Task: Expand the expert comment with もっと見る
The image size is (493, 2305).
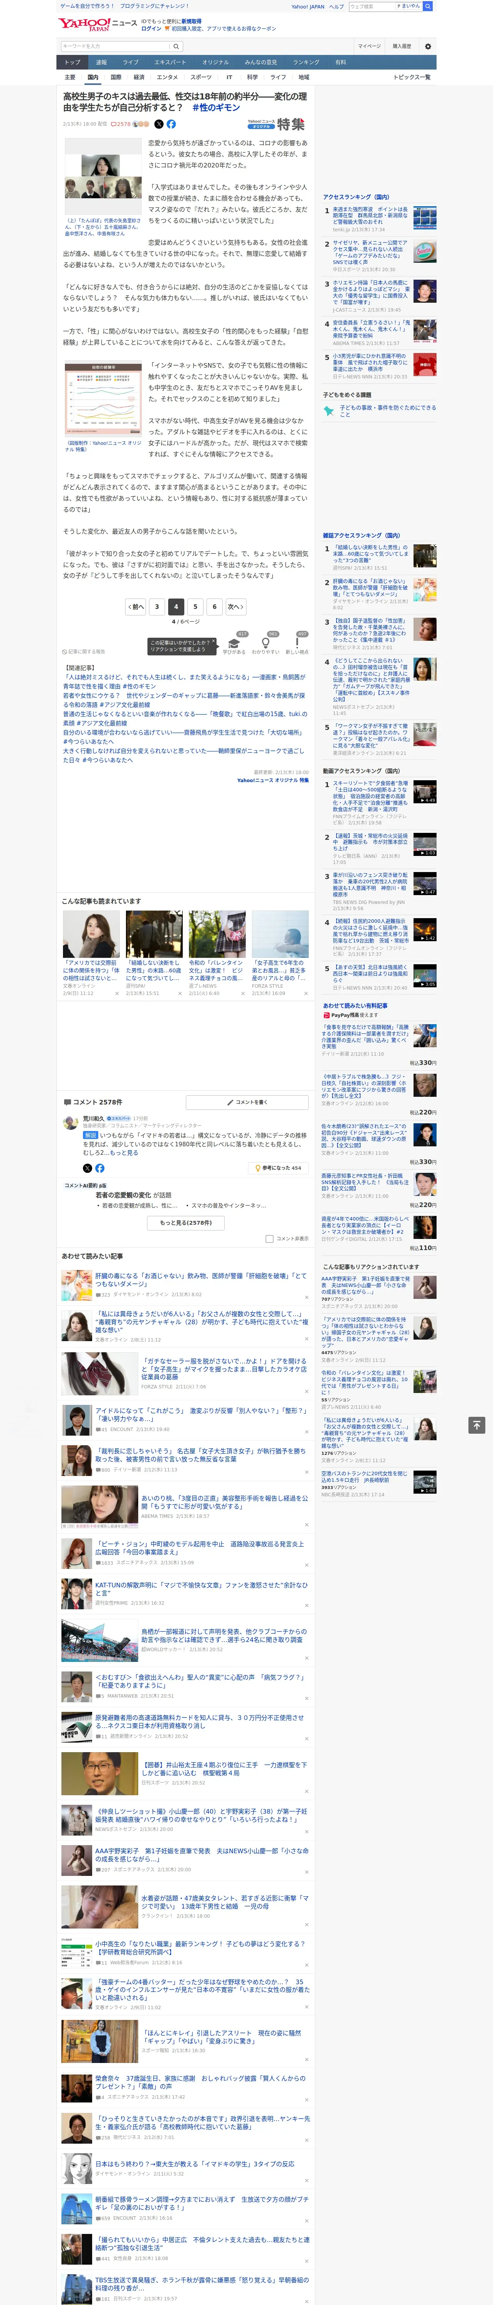Action: (x=125, y=1153)
